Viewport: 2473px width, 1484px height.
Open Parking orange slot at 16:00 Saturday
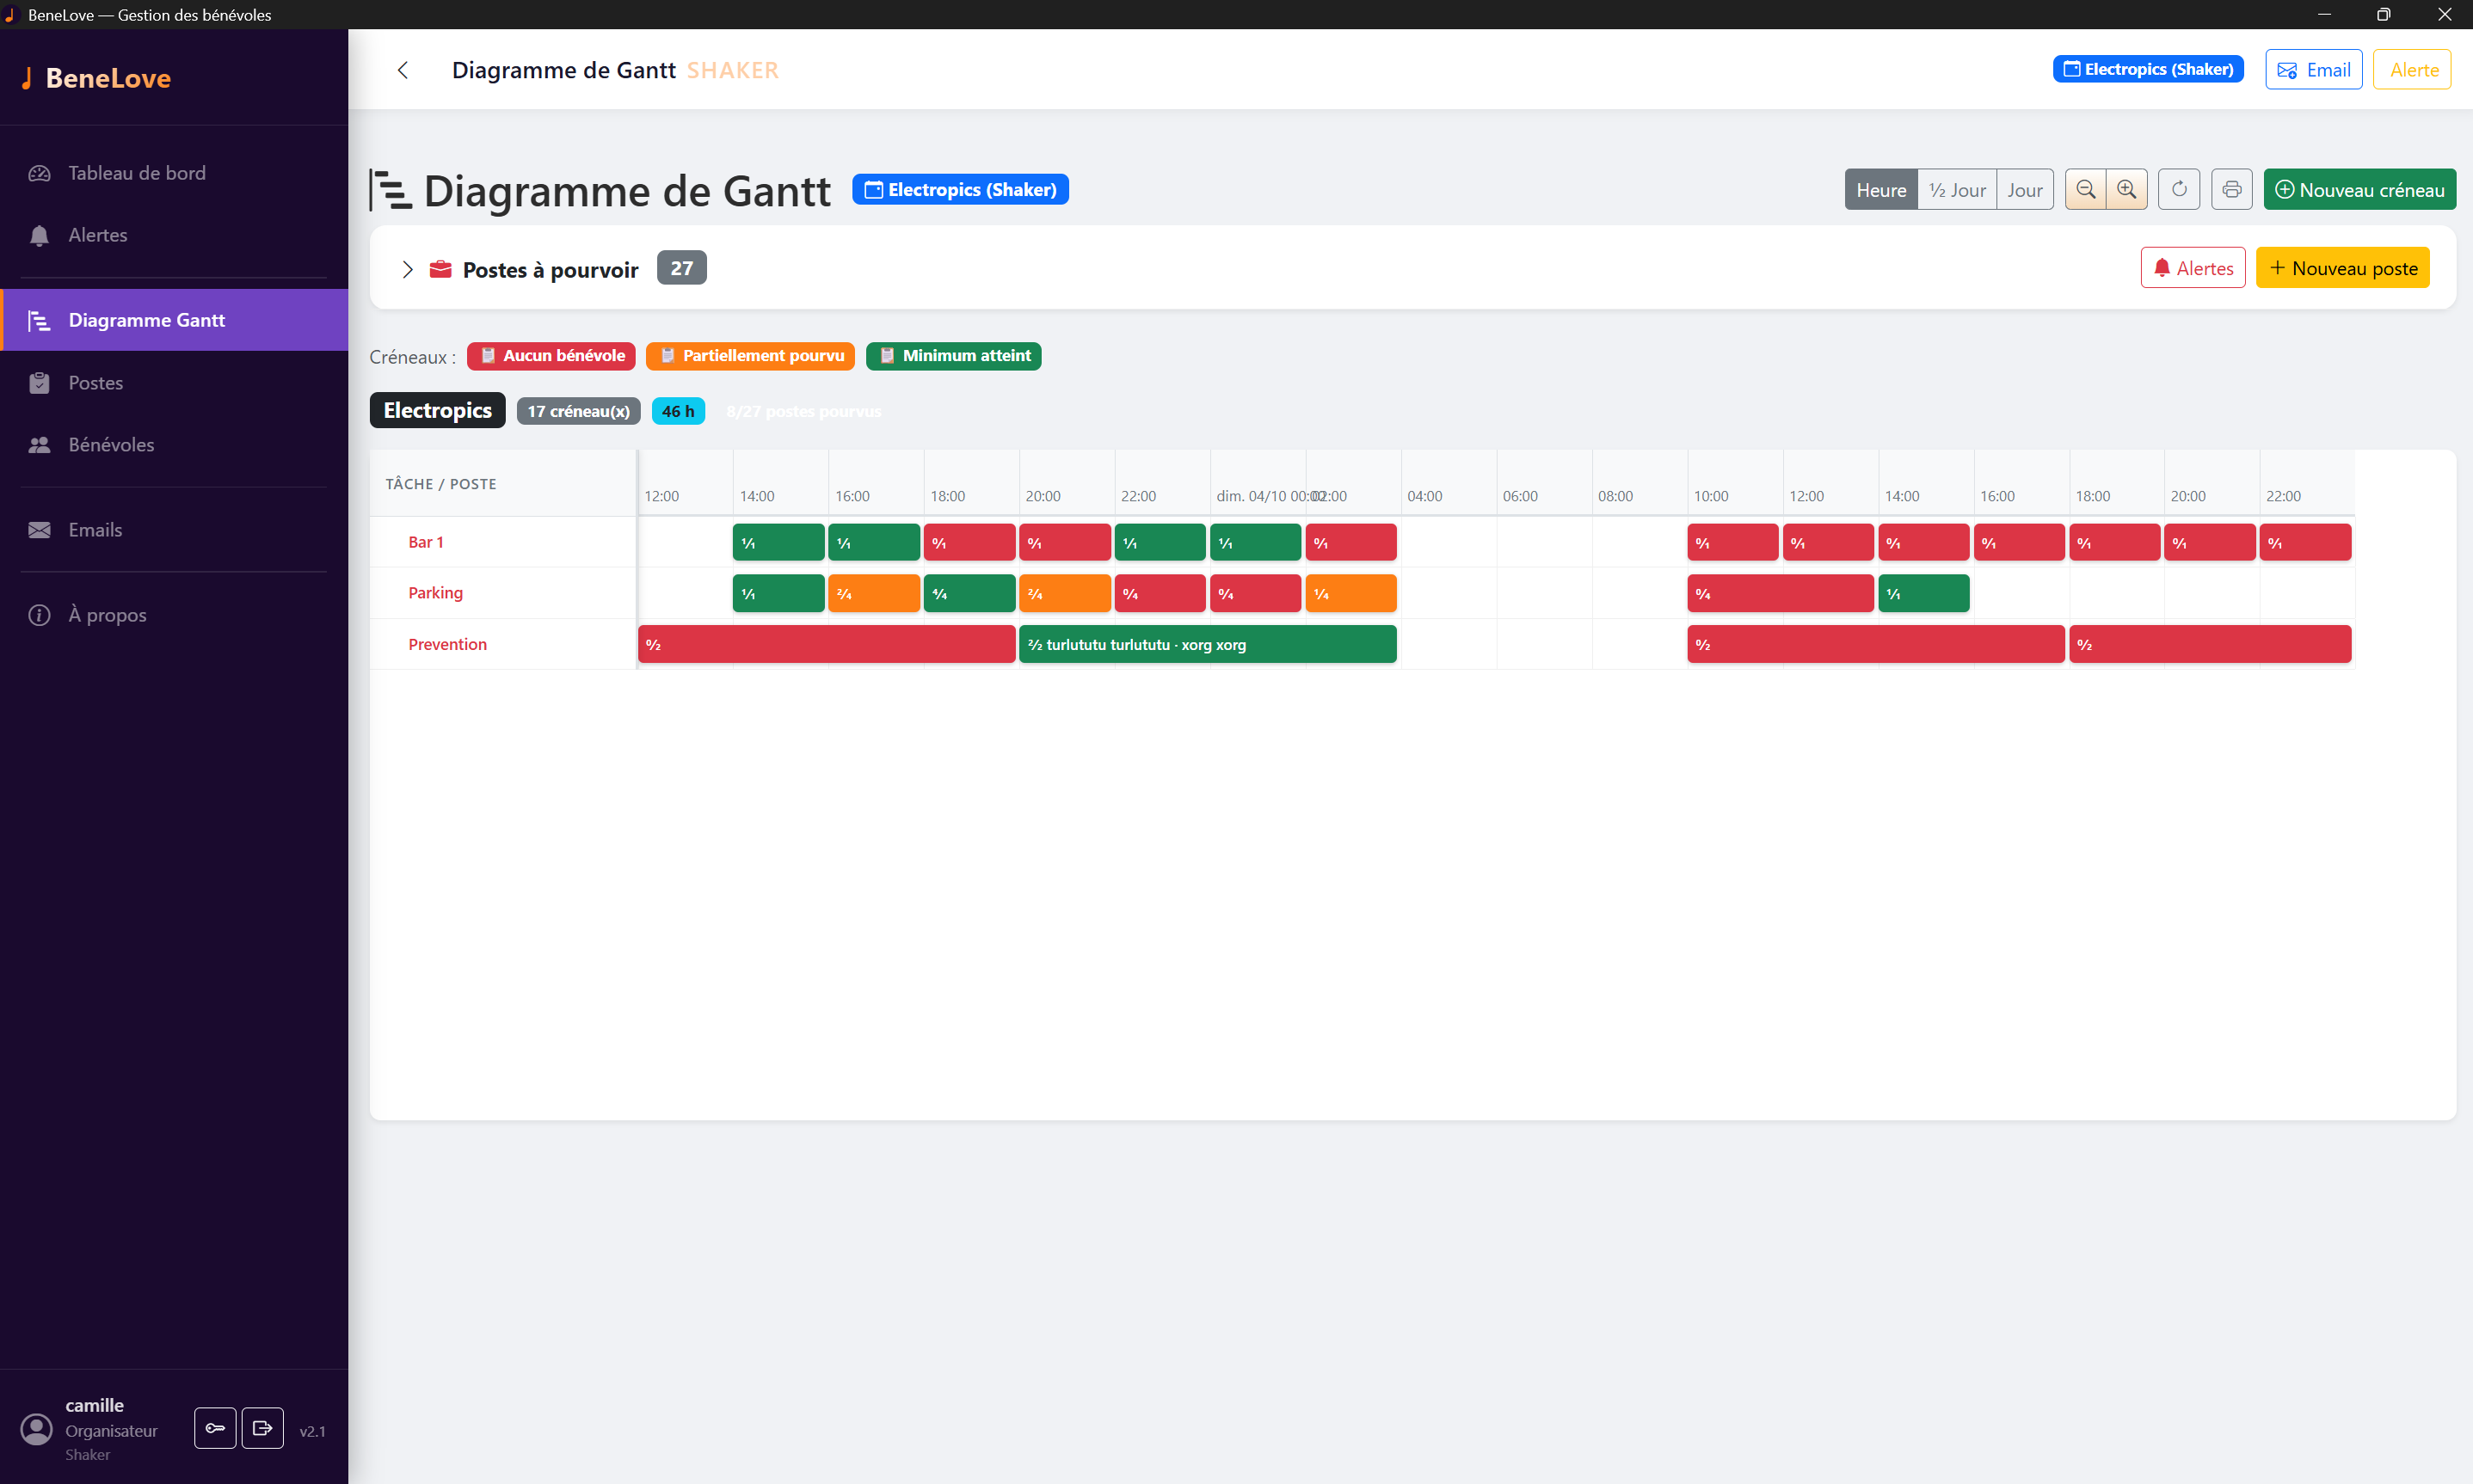click(874, 594)
